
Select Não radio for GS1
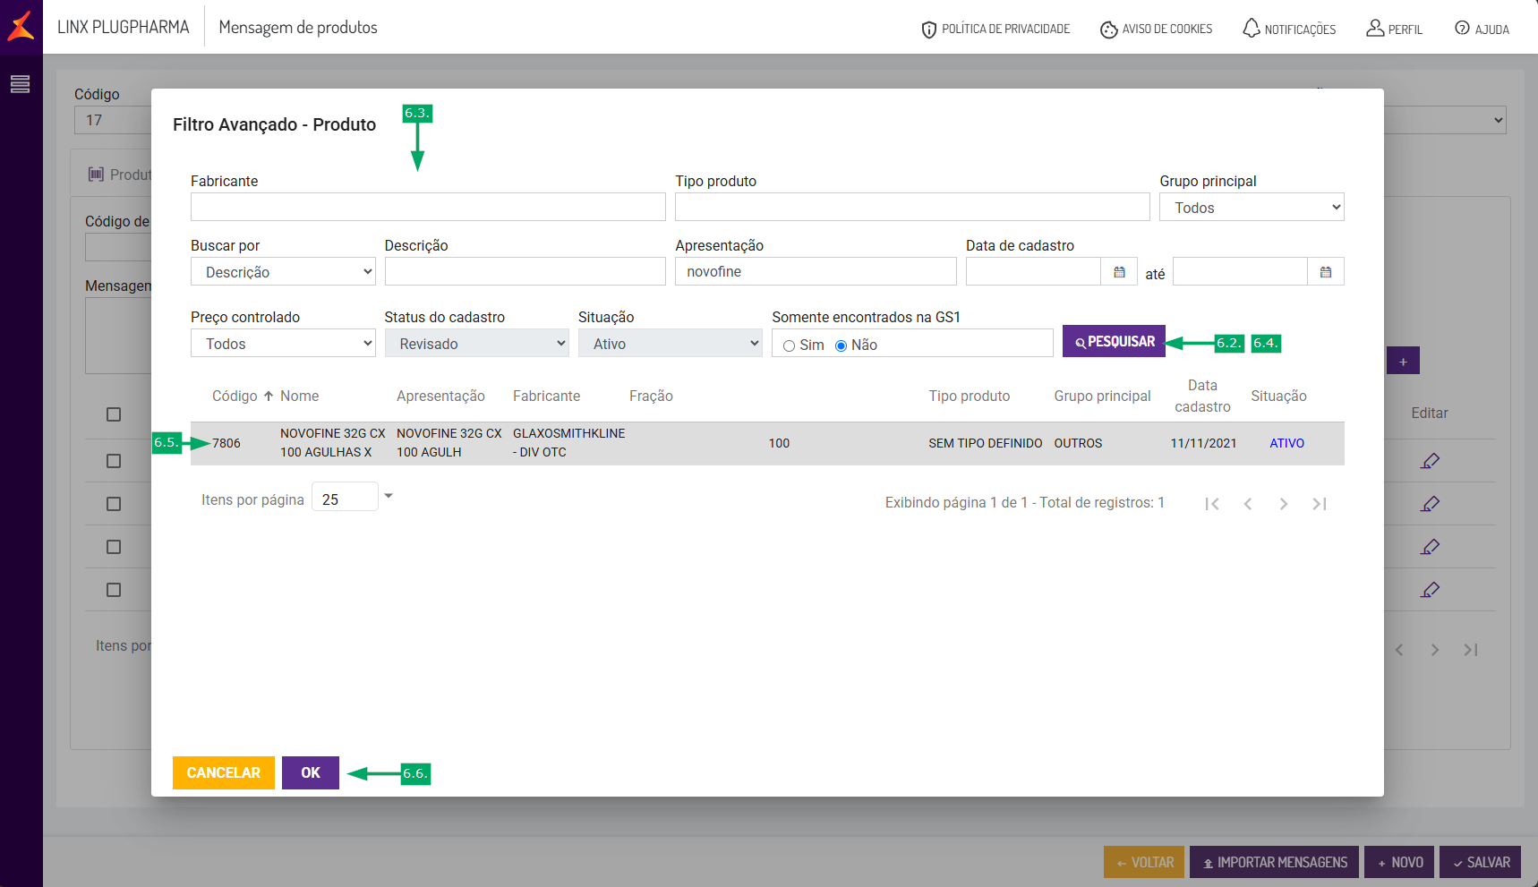pos(841,345)
